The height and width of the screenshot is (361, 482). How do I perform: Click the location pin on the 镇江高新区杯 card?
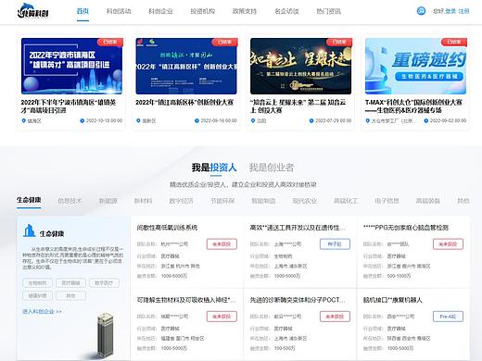138,120
